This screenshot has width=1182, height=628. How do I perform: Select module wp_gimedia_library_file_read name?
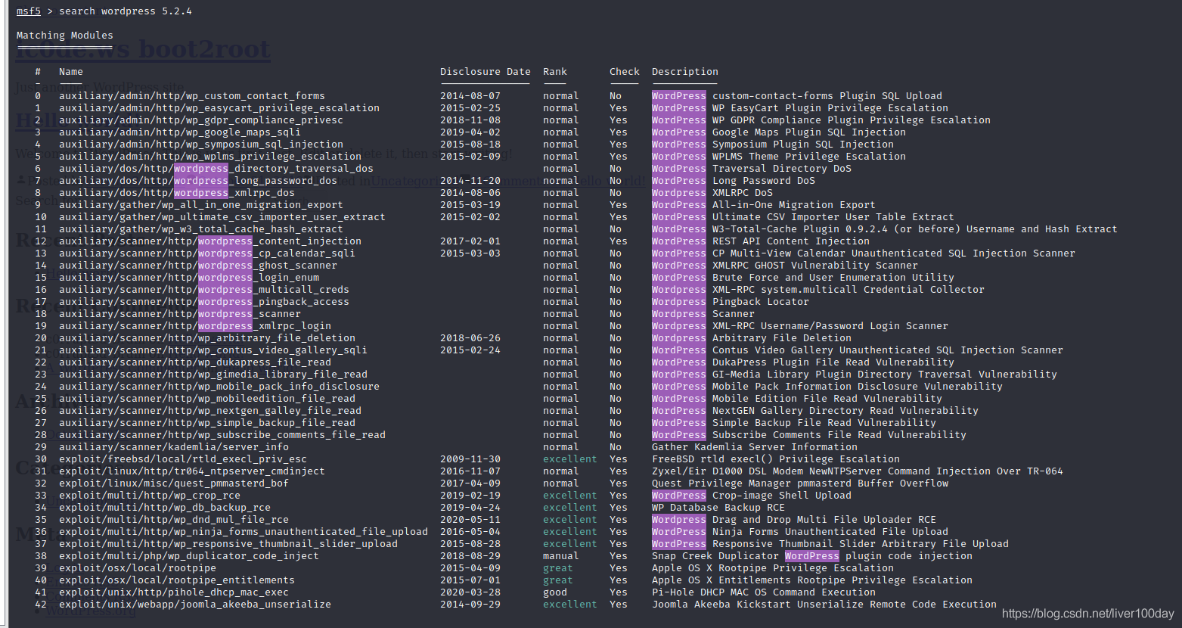pyautogui.click(x=213, y=375)
